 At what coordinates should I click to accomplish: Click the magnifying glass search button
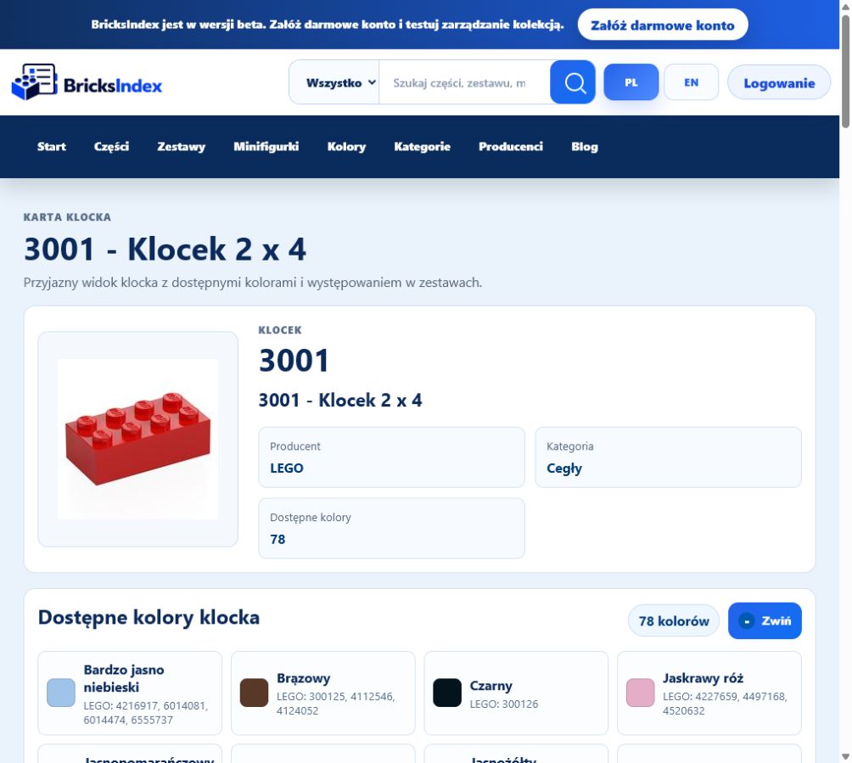click(x=573, y=82)
